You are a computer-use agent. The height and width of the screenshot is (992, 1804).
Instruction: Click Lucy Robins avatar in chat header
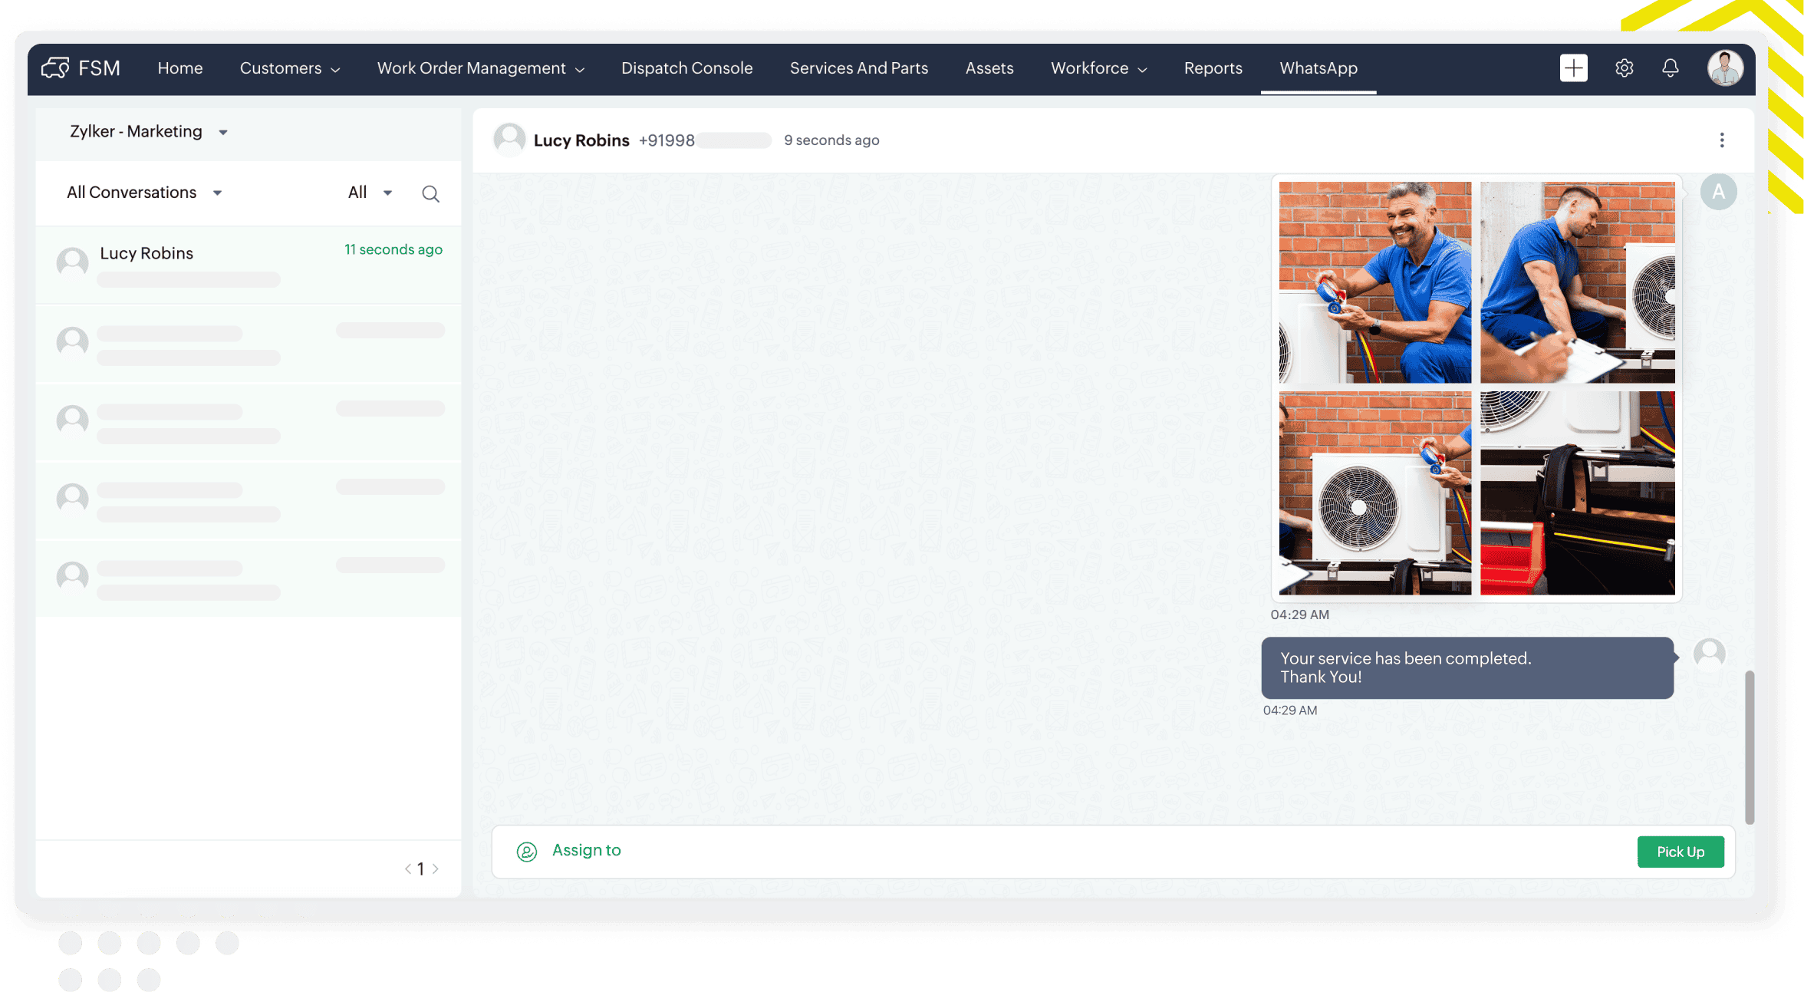[x=509, y=140]
